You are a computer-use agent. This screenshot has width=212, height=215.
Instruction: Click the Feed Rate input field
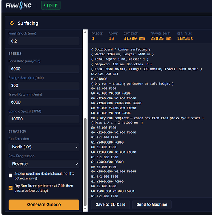(x=44, y=69)
